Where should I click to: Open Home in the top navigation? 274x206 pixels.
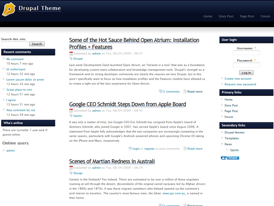tap(208, 16)
